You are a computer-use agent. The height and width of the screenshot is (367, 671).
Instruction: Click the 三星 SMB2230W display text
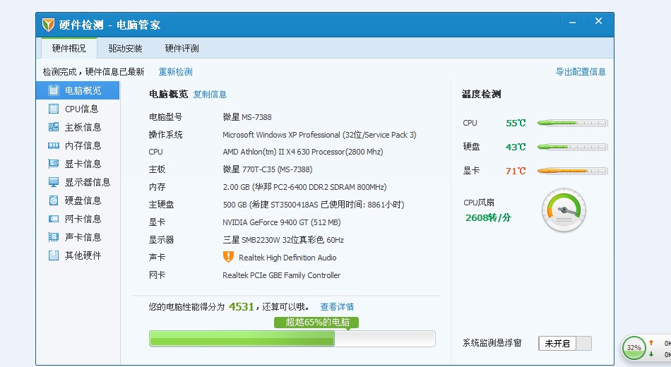[283, 240]
